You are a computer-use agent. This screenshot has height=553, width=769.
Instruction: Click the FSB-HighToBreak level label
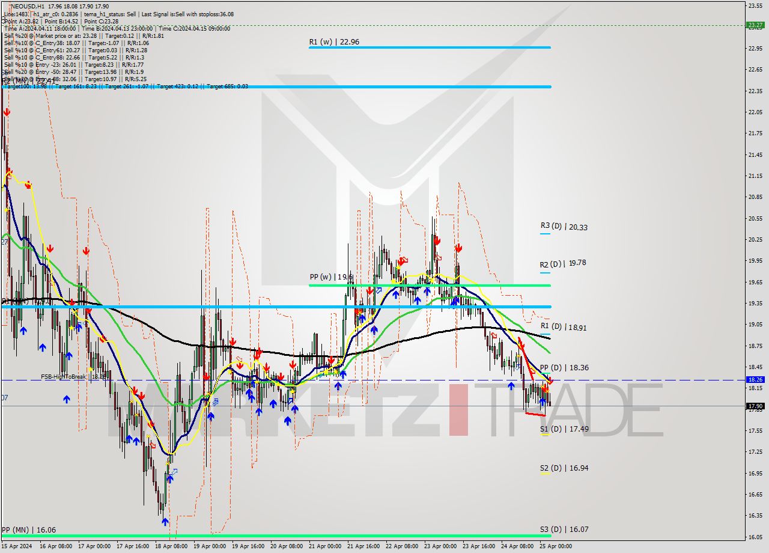point(74,376)
